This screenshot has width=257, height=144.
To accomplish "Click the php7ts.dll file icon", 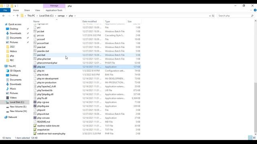I will coord(35,98).
